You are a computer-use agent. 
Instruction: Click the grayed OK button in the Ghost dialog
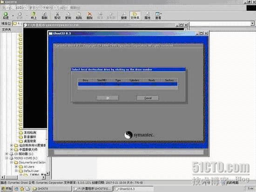click(x=108, y=98)
